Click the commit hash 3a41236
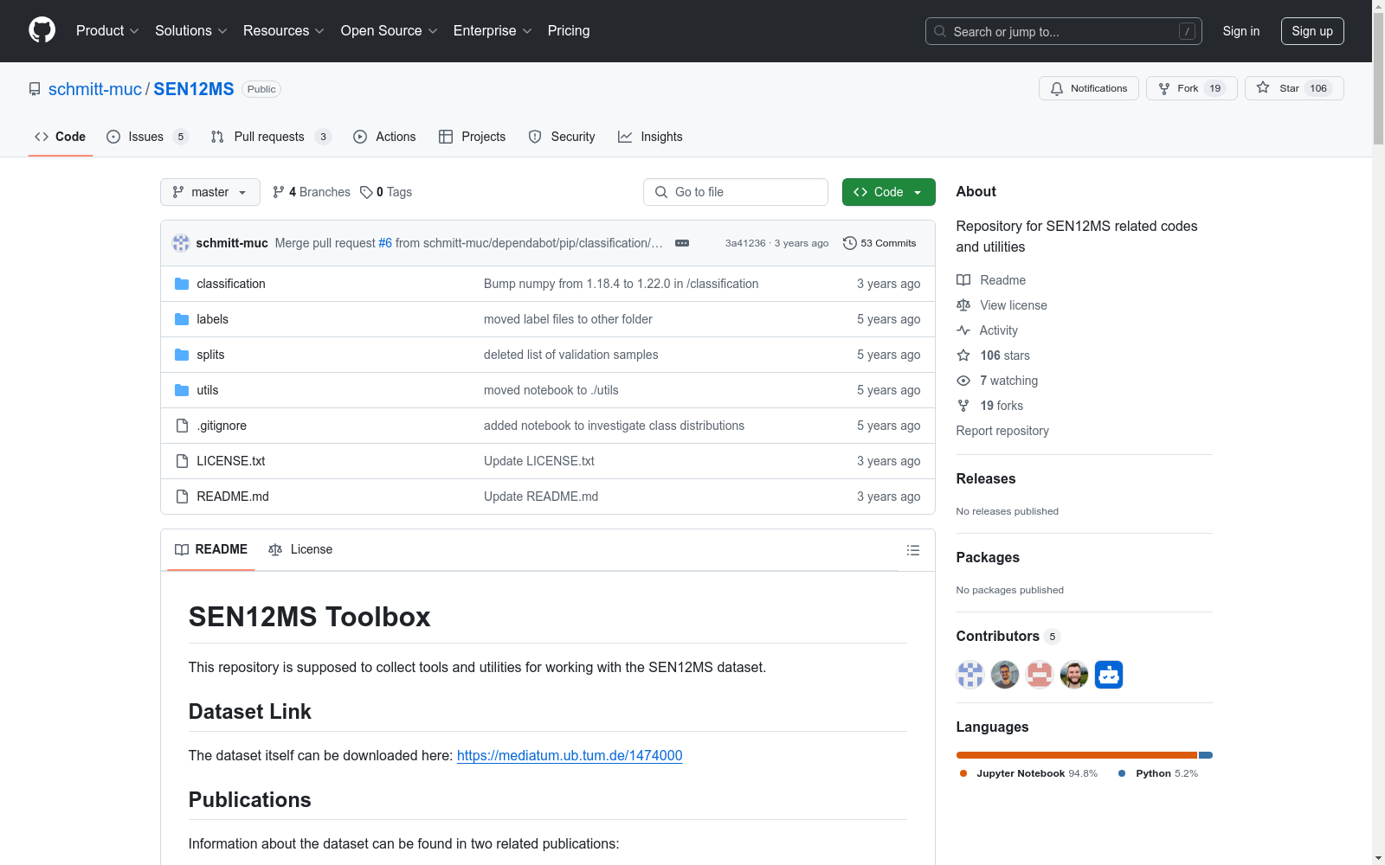The image size is (1385, 865). click(x=745, y=243)
